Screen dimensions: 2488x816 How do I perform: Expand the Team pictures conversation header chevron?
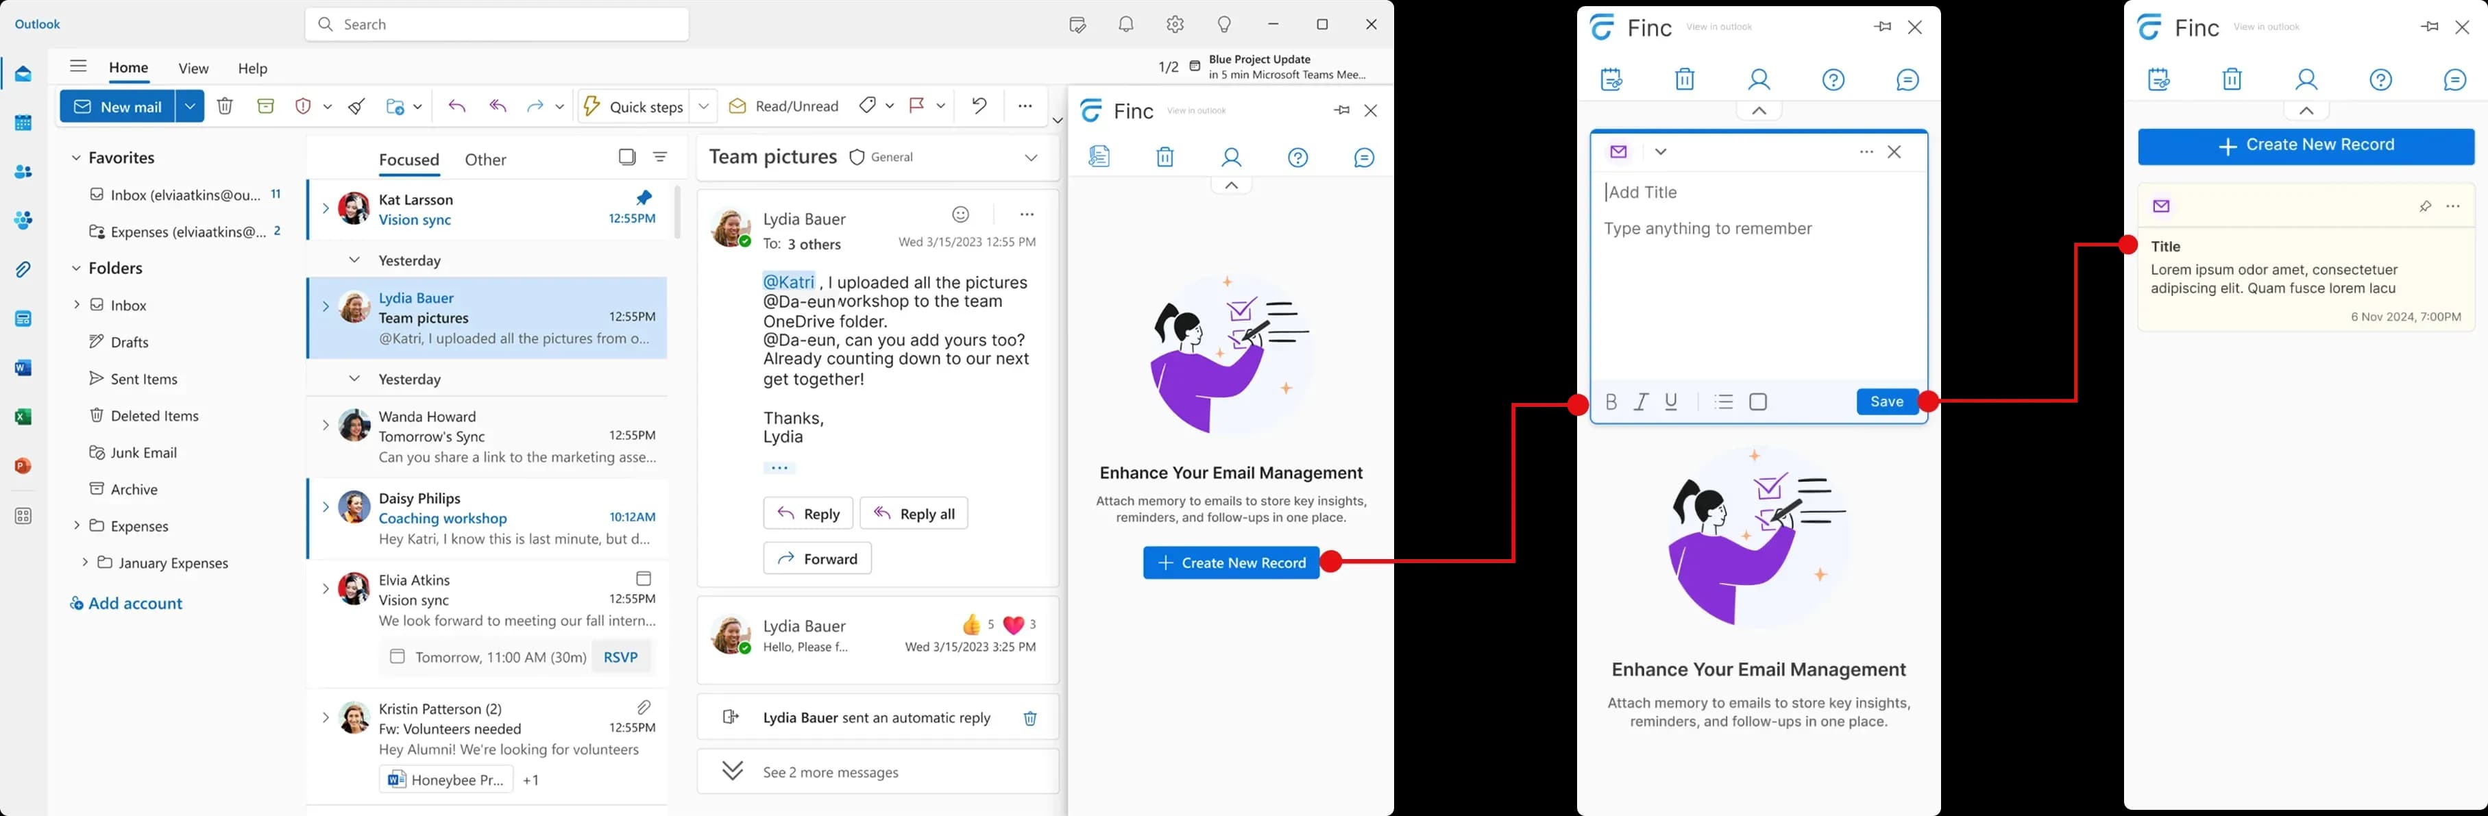[x=1032, y=158]
